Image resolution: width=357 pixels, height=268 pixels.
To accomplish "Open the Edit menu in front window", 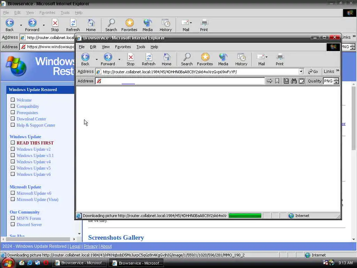I will pyautogui.click(x=93, y=47).
